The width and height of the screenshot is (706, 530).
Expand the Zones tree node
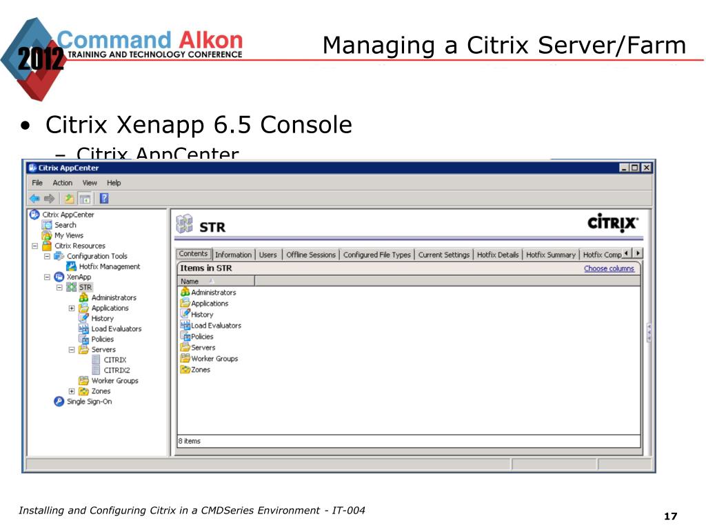click(x=71, y=391)
